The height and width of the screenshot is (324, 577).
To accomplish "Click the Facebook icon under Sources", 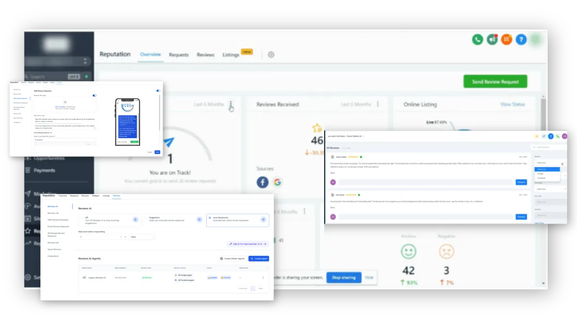I will tap(263, 182).
